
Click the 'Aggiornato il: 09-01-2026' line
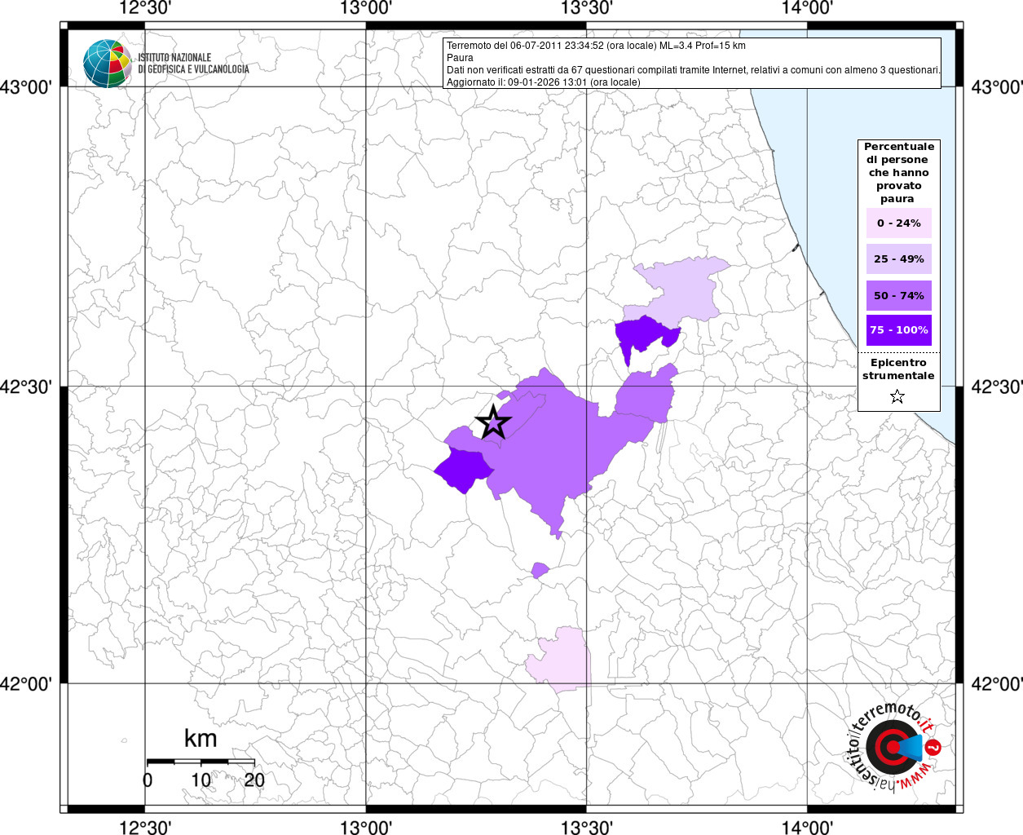[543, 82]
